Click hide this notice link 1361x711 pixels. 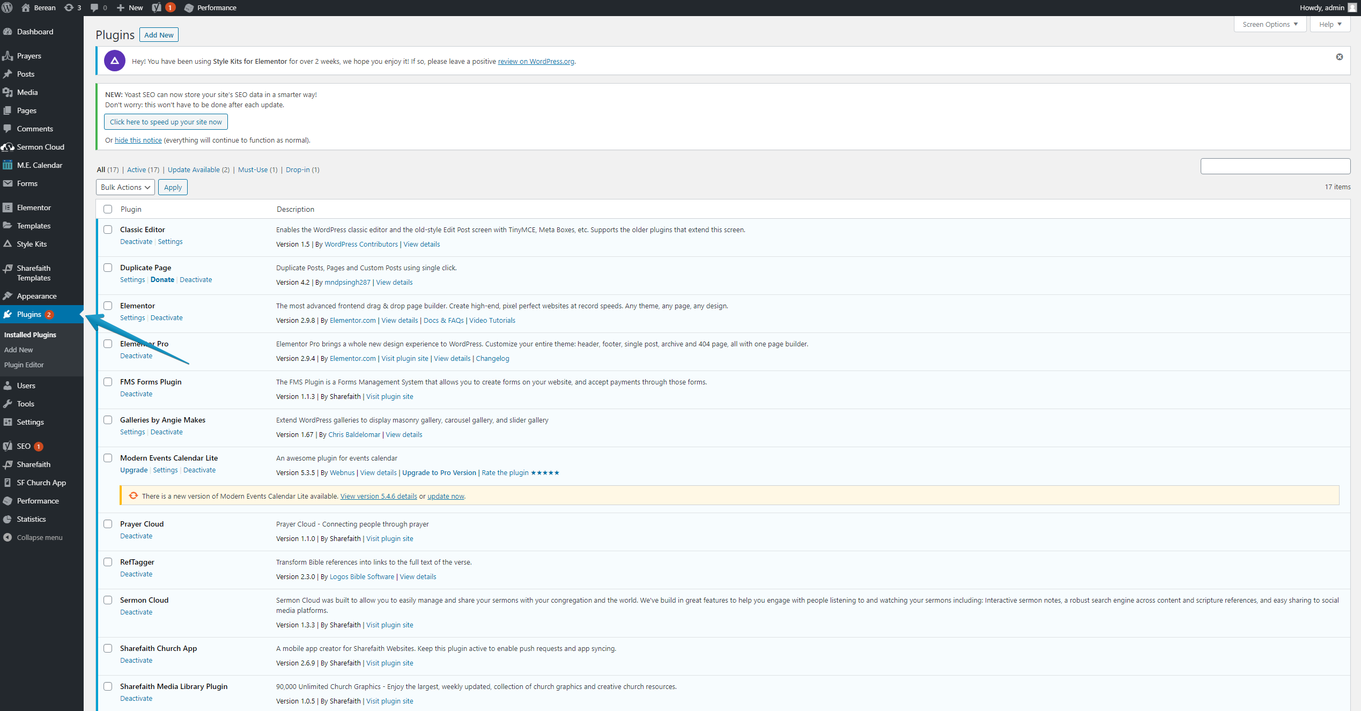point(138,140)
